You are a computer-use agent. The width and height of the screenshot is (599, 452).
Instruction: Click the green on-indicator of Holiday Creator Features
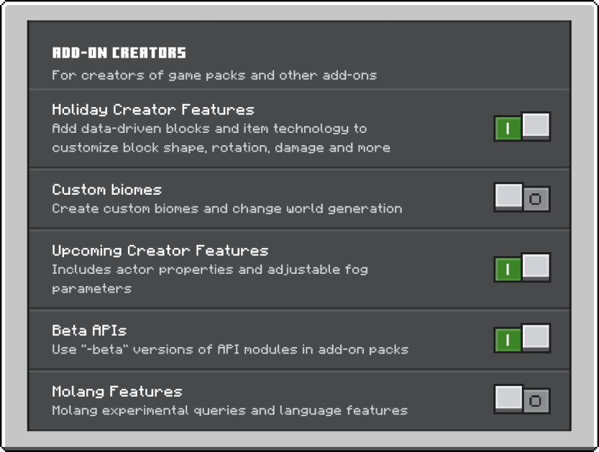pos(508,129)
